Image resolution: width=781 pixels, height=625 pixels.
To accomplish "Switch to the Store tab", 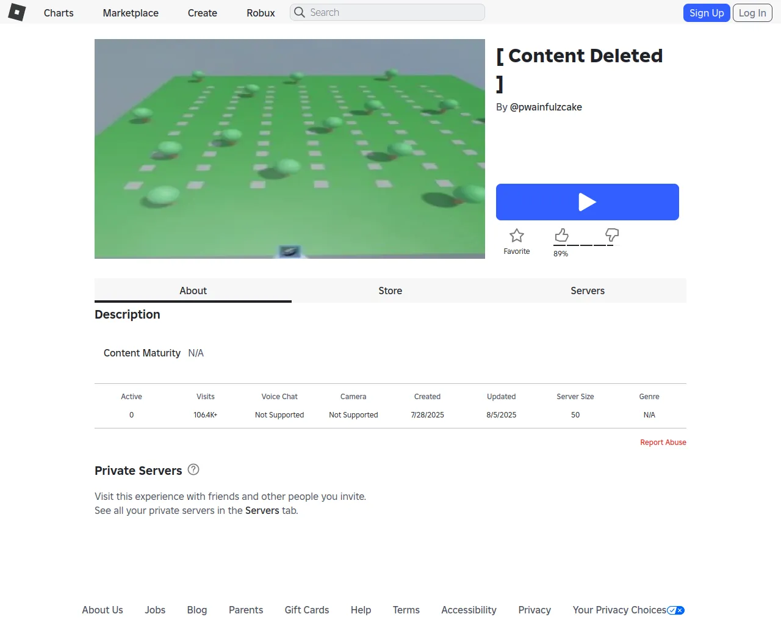I will pyautogui.click(x=390, y=291).
